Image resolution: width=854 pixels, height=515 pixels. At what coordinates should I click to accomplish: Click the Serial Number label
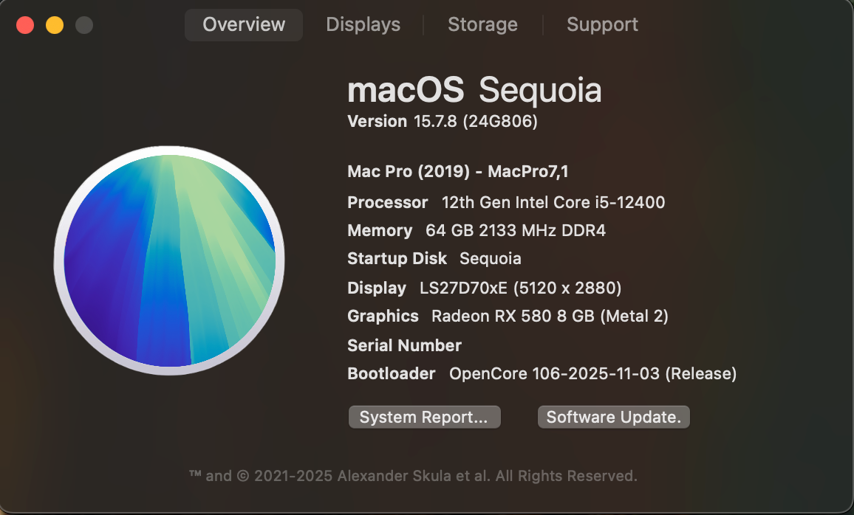click(x=404, y=345)
